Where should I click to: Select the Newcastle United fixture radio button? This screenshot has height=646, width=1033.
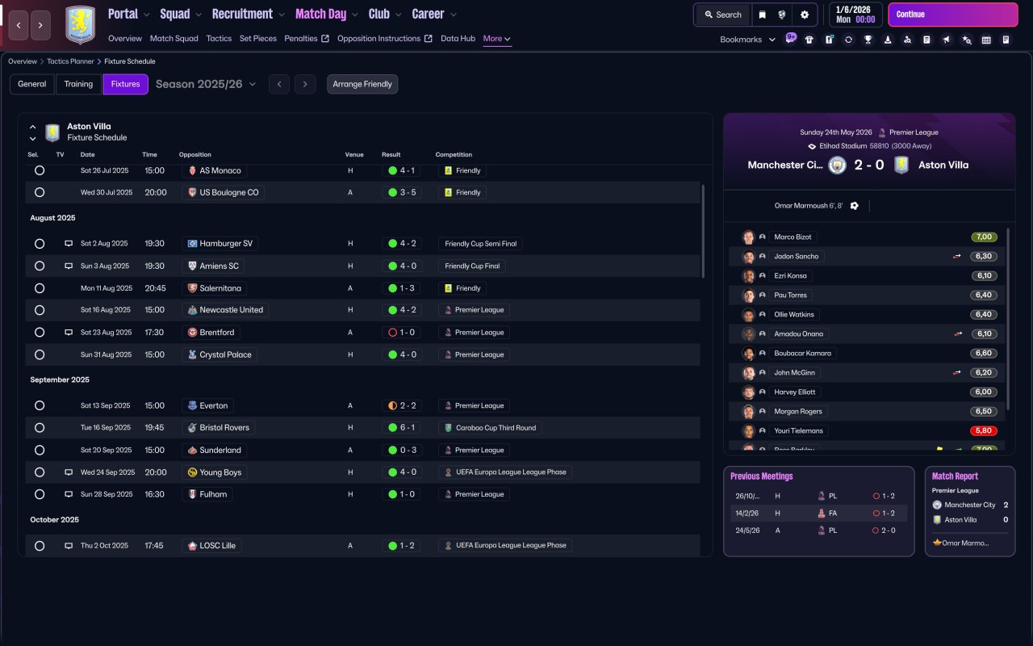[40, 310]
